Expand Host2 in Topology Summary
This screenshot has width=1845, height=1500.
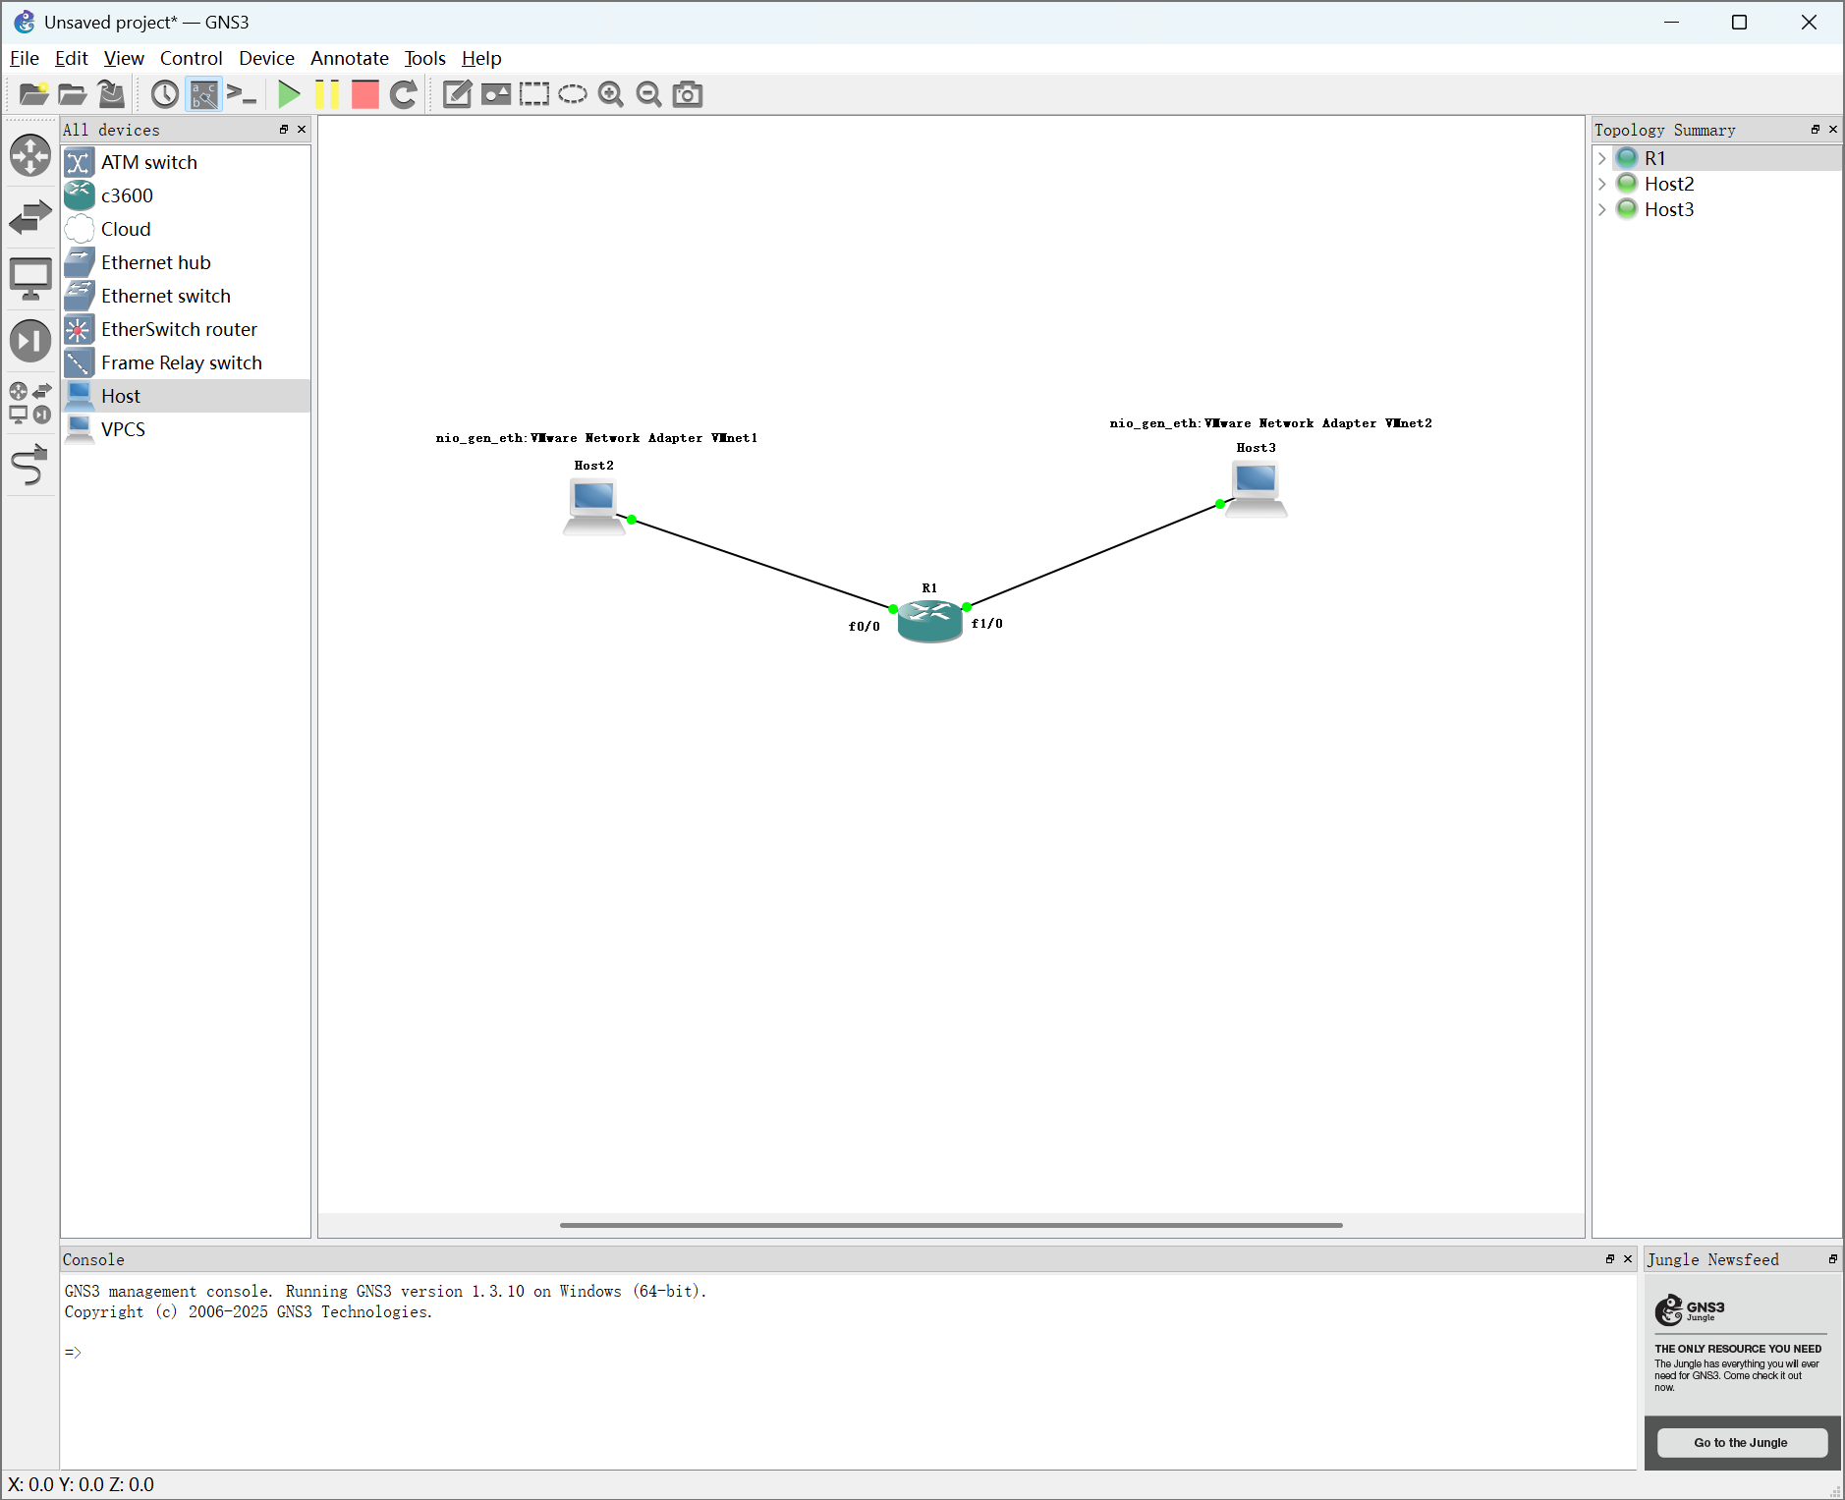(x=1602, y=184)
